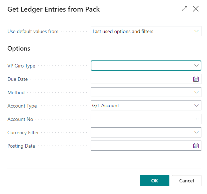Expand the dialog to full size
The height and width of the screenshot is (194, 207).
(x=184, y=9)
